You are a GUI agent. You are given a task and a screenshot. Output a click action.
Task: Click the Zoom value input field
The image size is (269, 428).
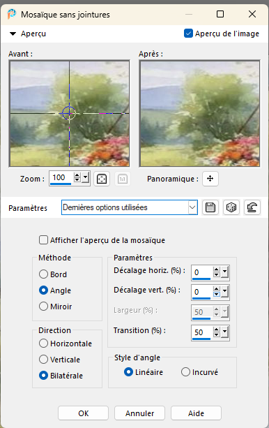61,178
